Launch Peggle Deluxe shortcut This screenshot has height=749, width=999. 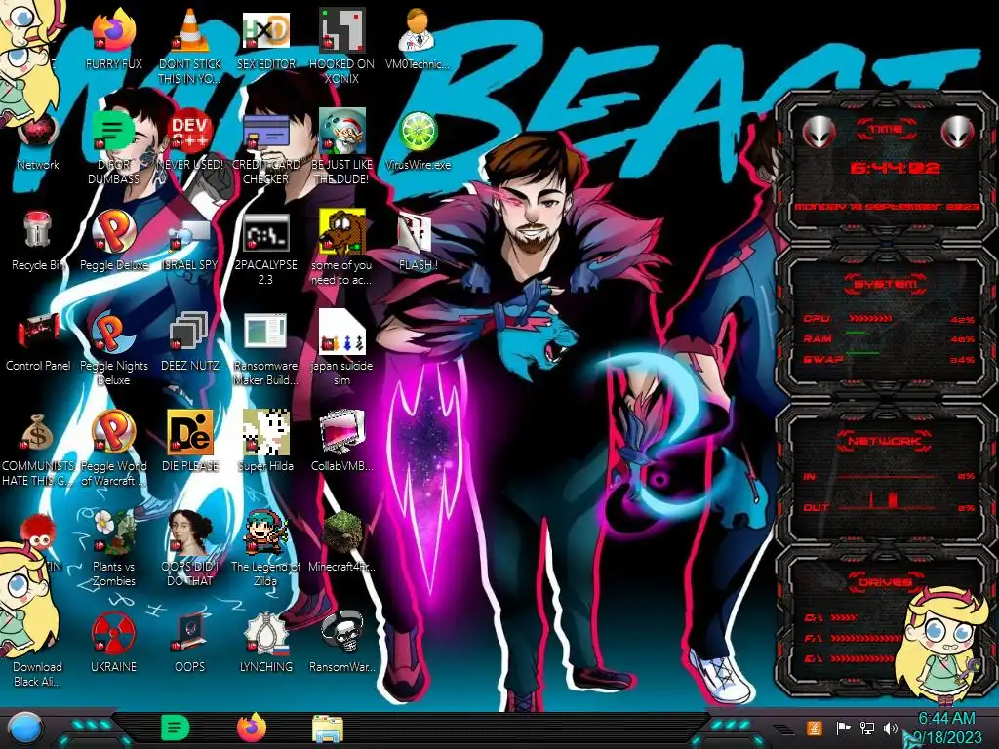(113, 230)
